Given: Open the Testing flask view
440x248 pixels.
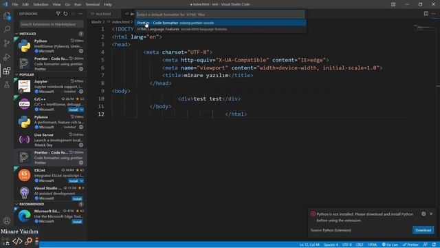Looking at the screenshot, I should [x=7, y=84].
